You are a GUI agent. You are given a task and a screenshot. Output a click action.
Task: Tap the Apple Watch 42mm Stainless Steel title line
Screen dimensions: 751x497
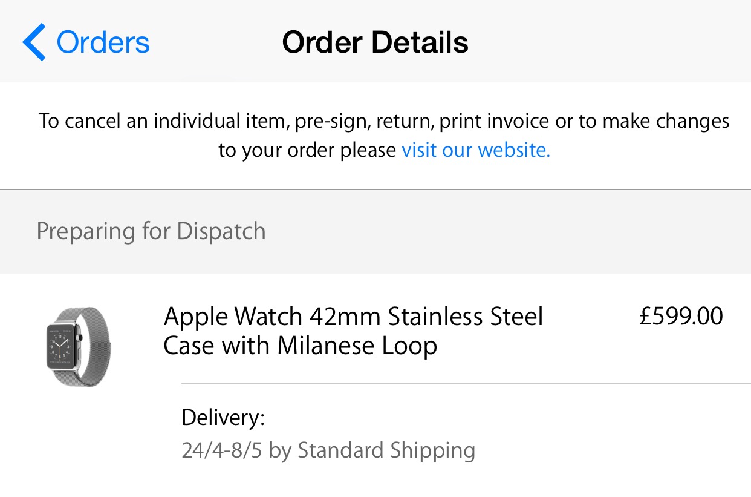click(x=354, y=317)
